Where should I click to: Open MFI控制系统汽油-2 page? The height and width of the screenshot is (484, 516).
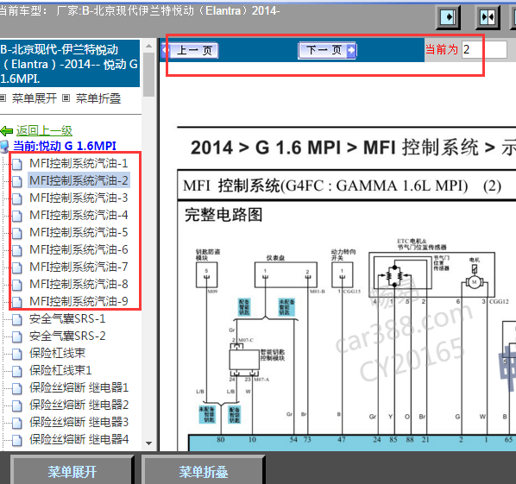point(79,180)
